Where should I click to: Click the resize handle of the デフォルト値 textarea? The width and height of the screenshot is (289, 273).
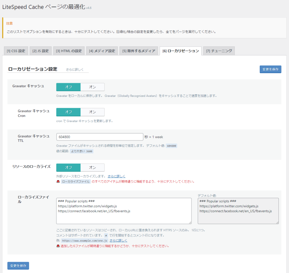click(277, 222)
